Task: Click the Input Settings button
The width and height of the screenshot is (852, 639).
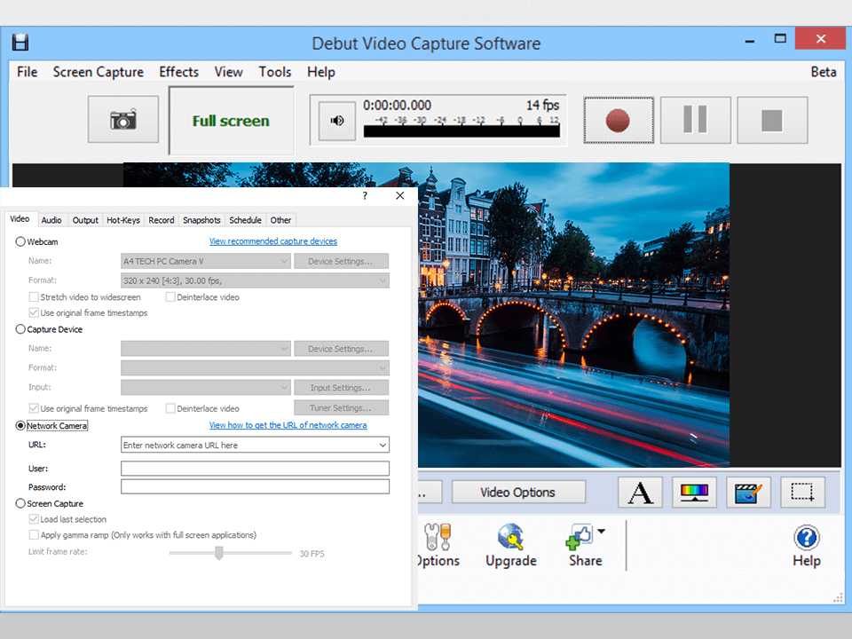Action: tap(341, 388)
